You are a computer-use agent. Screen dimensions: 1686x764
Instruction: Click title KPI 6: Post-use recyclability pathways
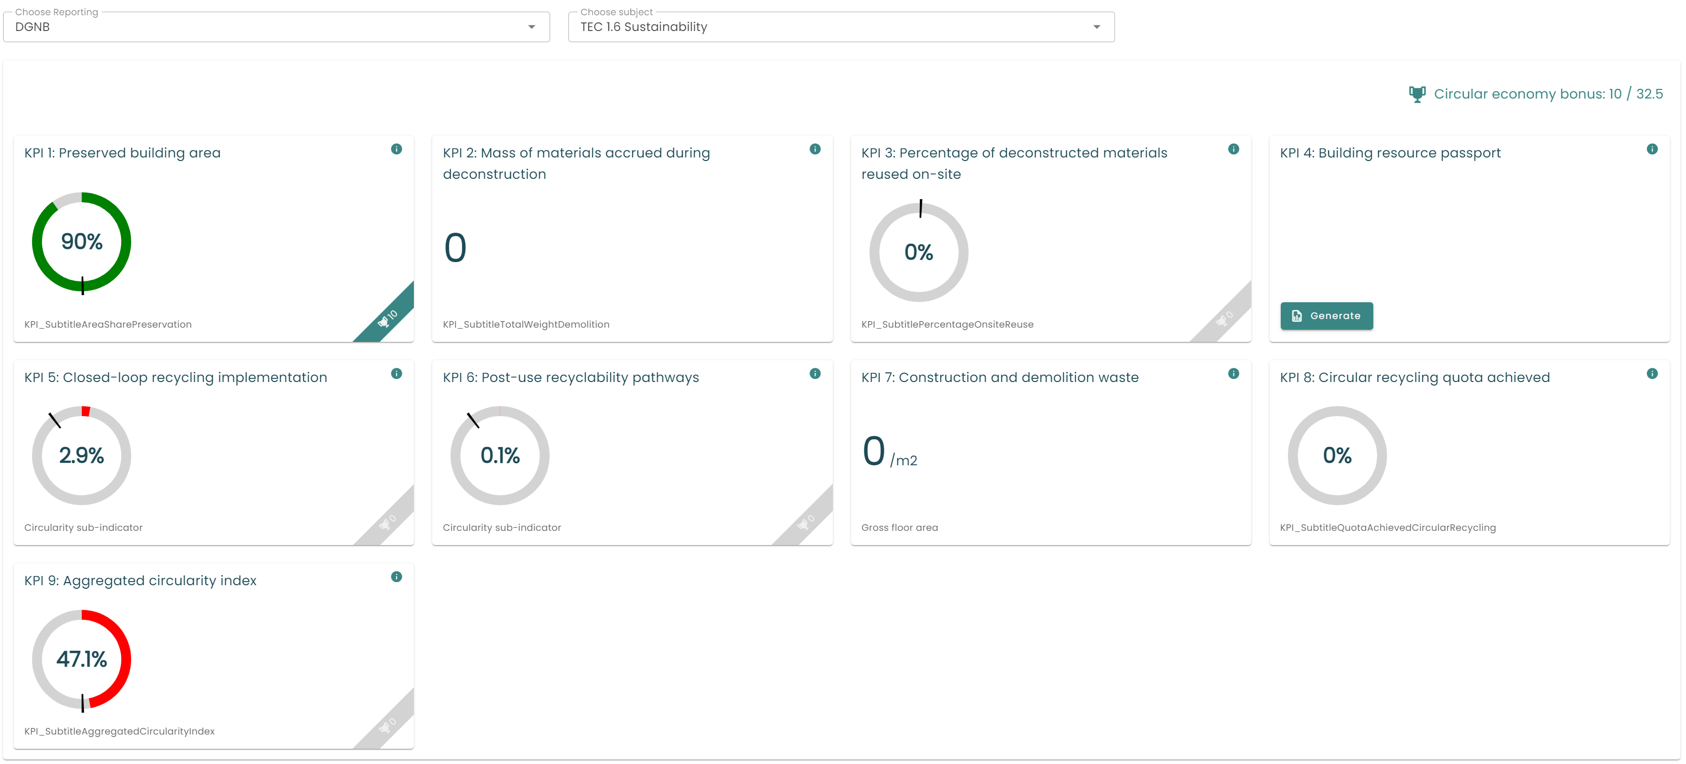570,377
